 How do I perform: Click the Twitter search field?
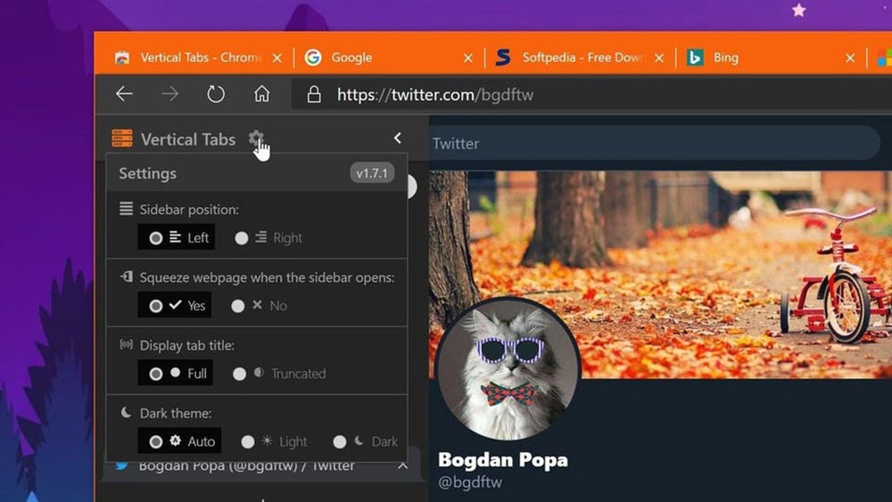click(x=654, y=144)
